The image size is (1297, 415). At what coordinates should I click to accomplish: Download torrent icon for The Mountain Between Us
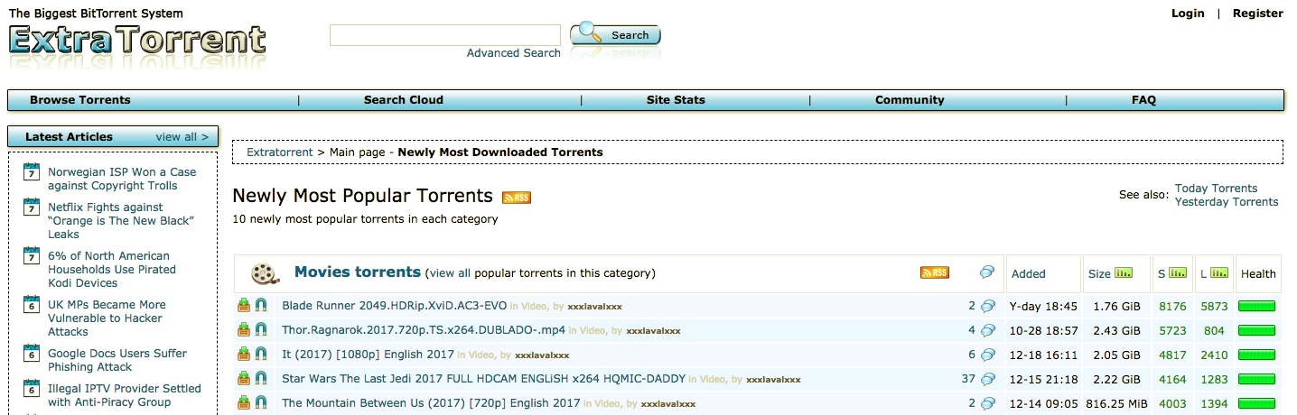point(244,403)
